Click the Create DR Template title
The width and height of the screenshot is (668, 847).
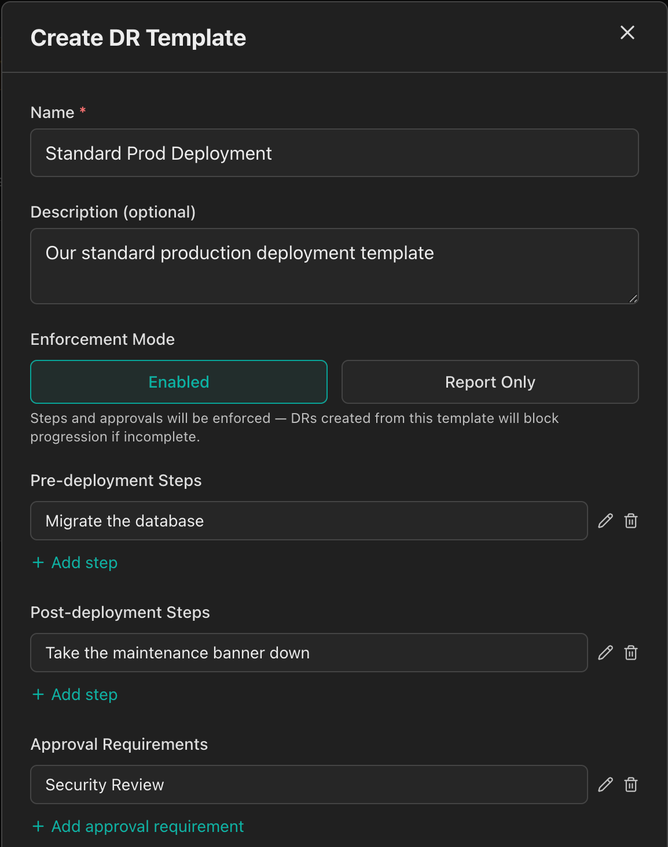click(138, 38)
